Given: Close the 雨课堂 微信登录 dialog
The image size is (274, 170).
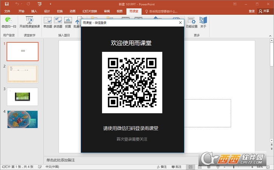Looking at the screenshot, I should tap(180, 23).
